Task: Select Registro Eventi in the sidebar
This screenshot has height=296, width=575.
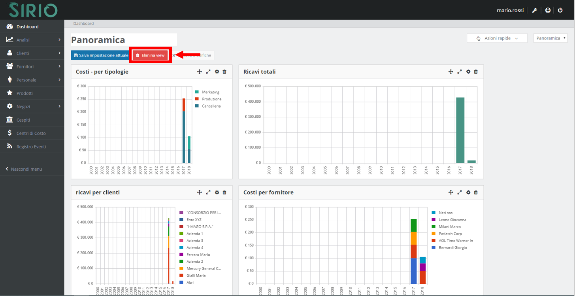Action: click(x=32, y=146)
